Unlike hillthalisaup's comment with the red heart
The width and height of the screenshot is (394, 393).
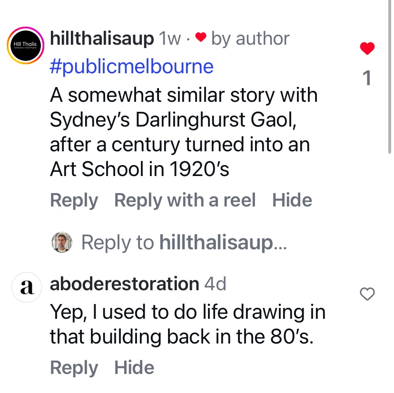coord(367,48)
